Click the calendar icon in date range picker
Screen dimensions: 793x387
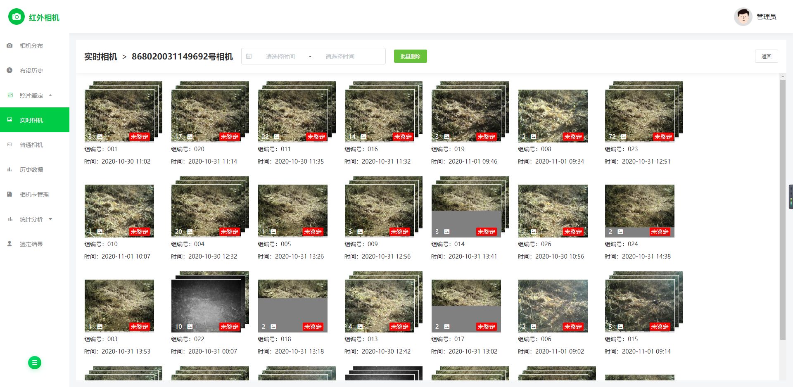click(x=249, y=56)
